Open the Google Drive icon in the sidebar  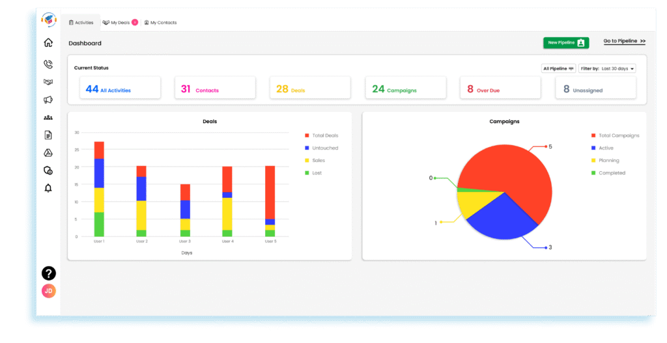click(48, 153)
